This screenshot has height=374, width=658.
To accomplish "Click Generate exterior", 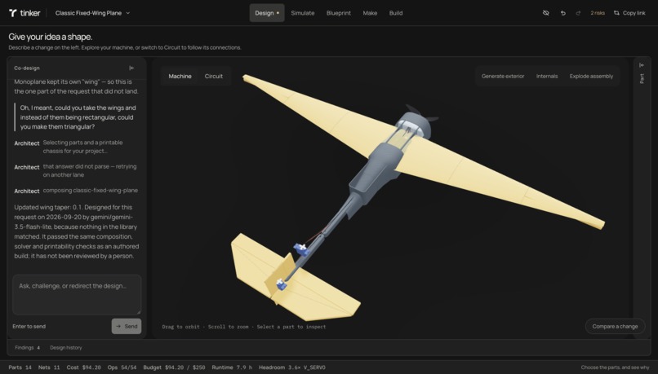I will pos(503,77).
